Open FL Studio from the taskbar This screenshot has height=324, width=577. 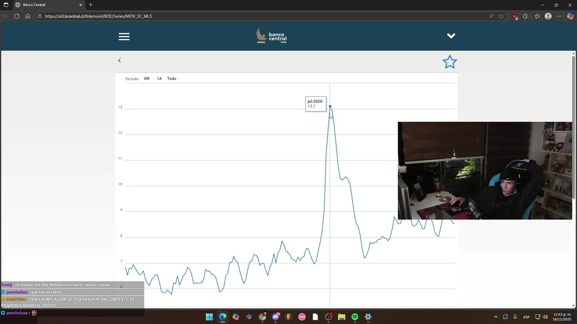point(288,317)
